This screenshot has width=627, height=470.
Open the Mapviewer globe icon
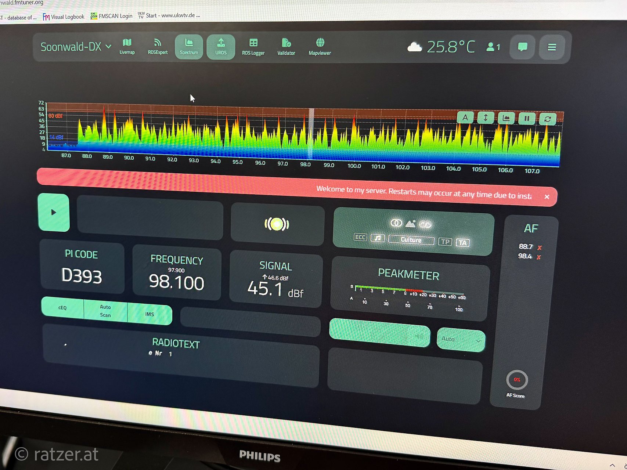point(320,47)
